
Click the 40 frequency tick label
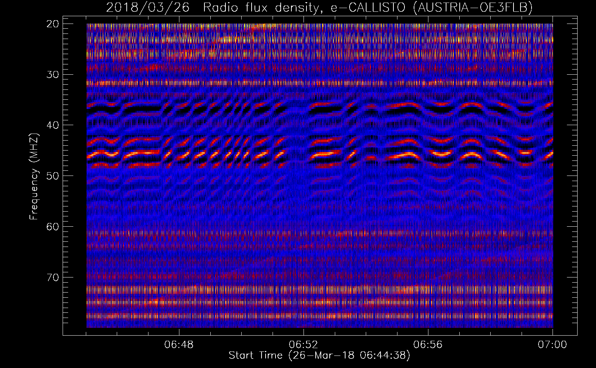53,125
